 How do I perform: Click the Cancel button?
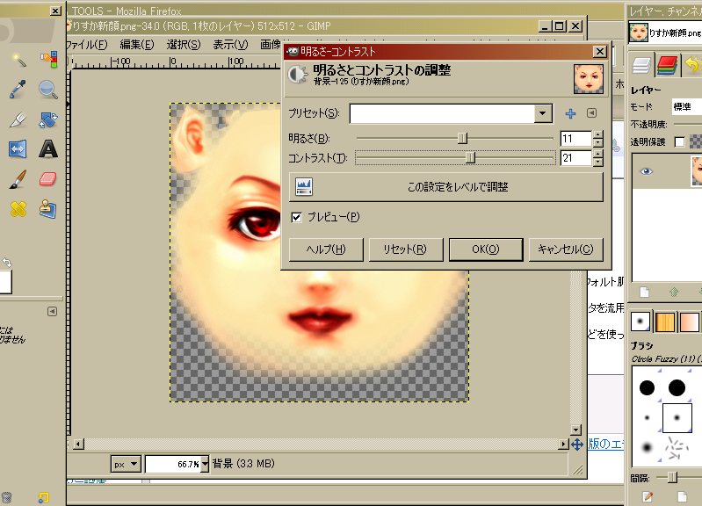pos(566,249)
